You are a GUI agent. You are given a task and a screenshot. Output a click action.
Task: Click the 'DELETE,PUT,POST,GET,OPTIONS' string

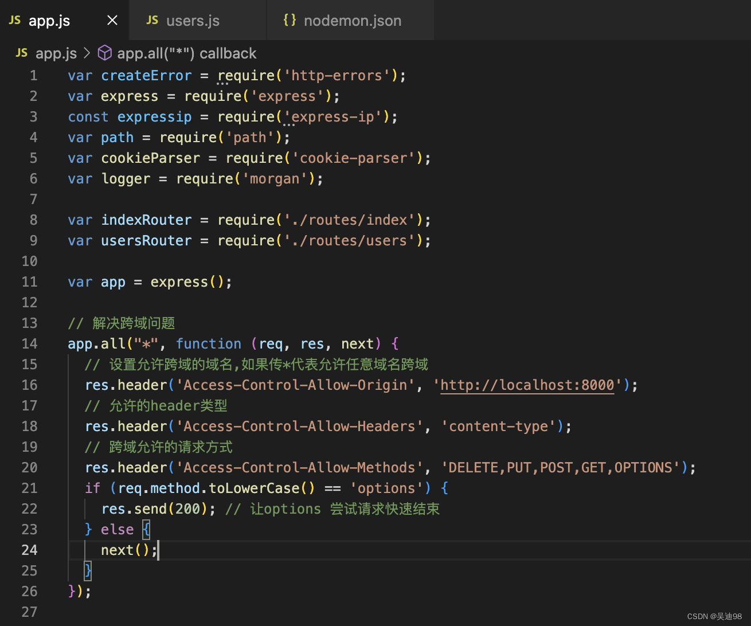[561, 468]
